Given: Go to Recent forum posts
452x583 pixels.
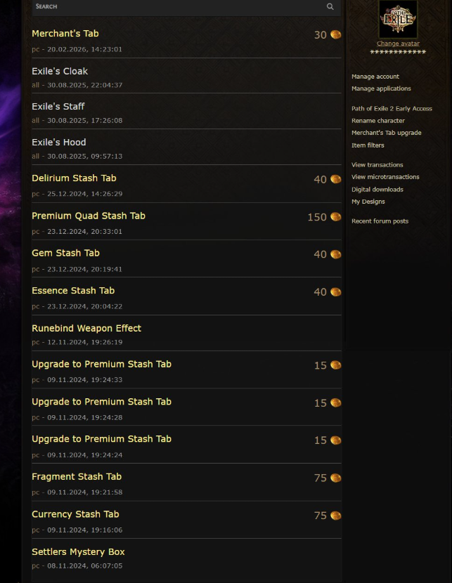Looking at the screenshot, I should [x=380, y=221].
